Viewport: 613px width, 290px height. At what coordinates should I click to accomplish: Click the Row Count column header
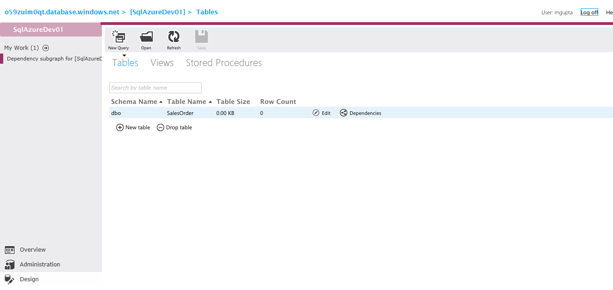(278, 102)
